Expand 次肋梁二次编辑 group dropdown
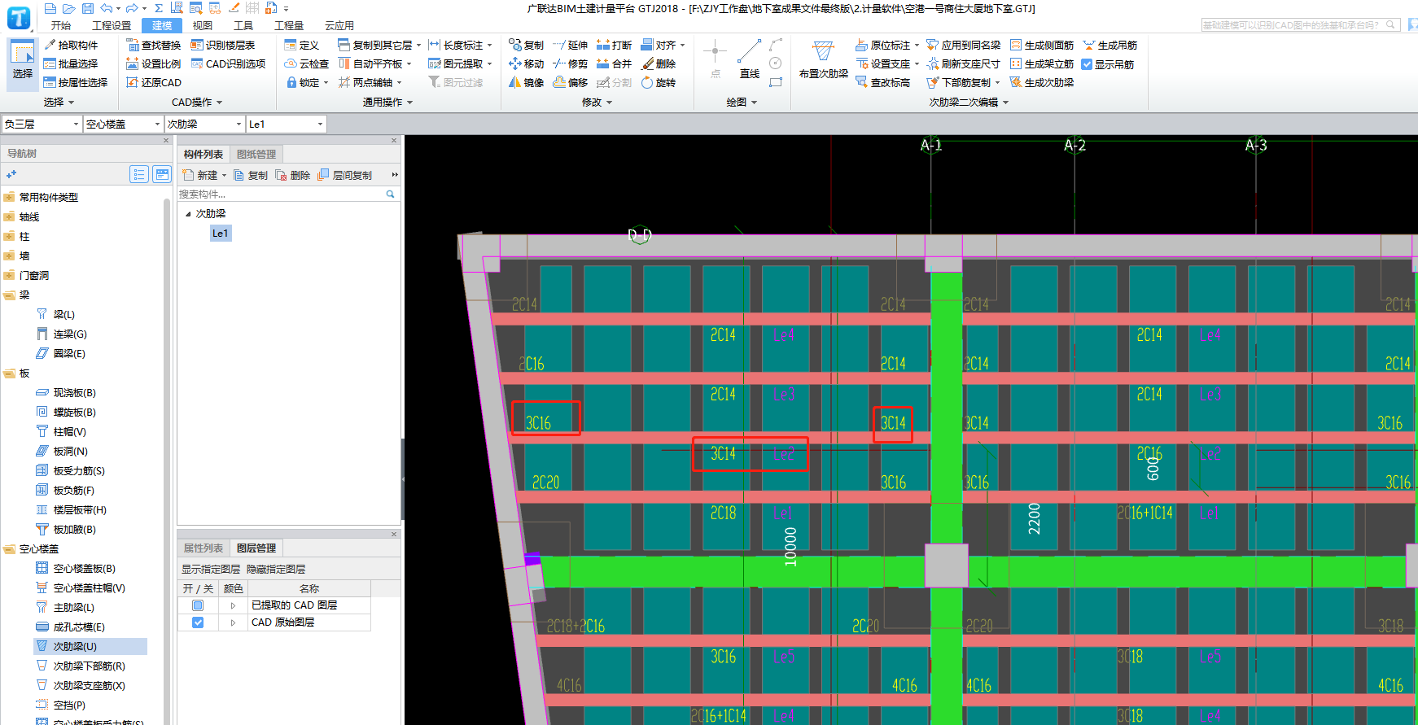 (x=969, y=103)
